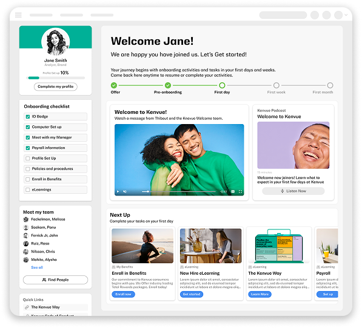
Task: Select the First week step circle
Action: pos(277,85)
